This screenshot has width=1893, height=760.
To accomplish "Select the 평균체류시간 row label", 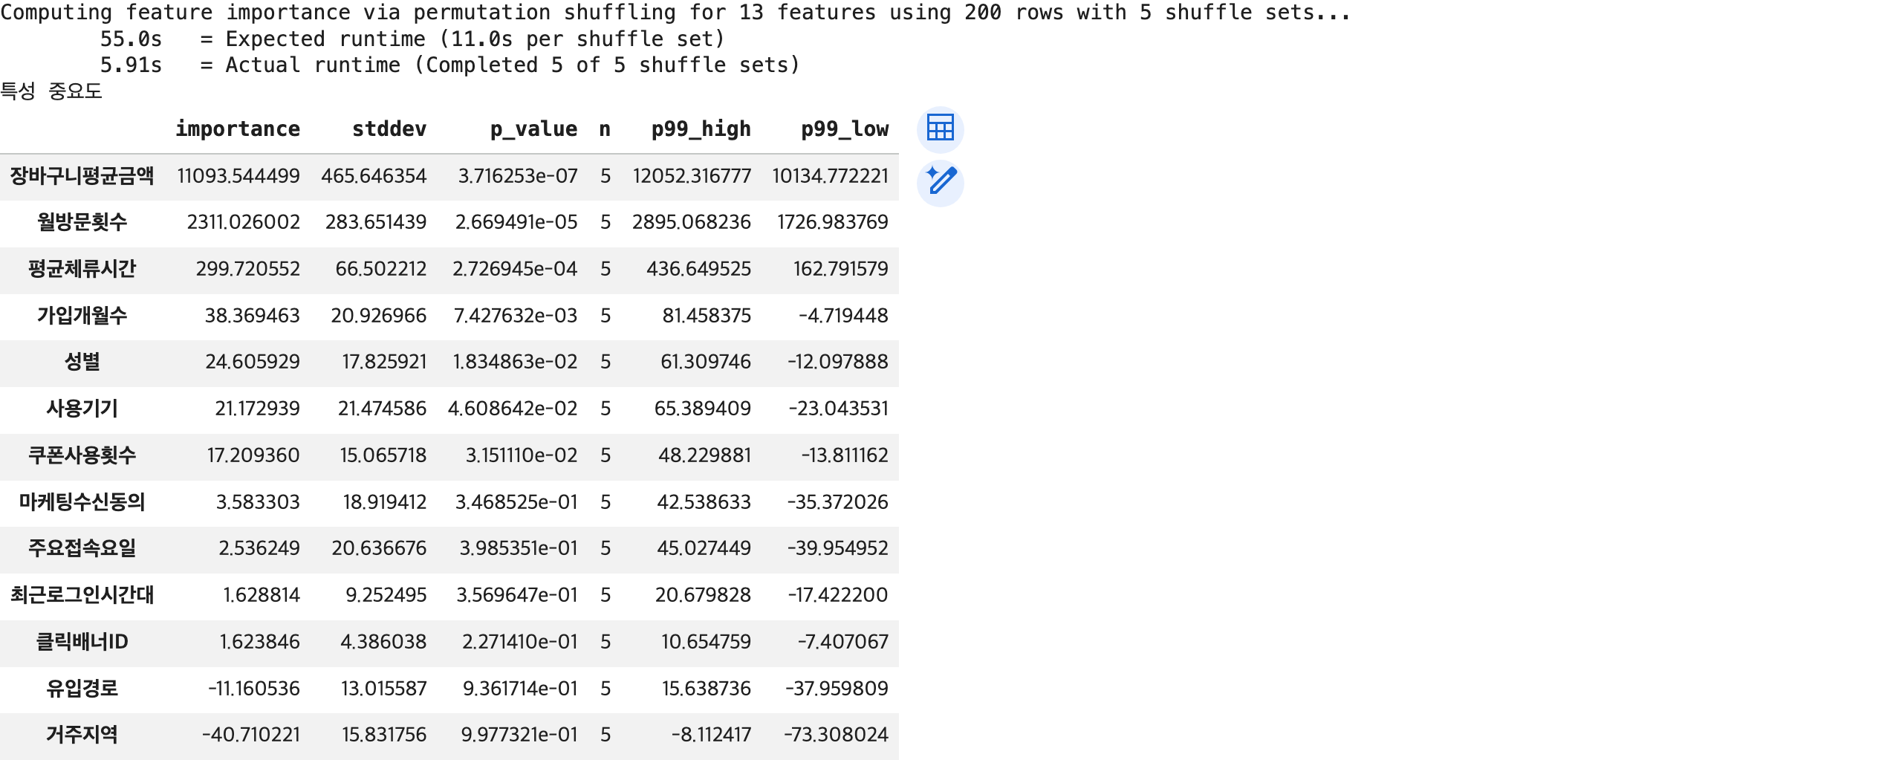I will (82, 269).
